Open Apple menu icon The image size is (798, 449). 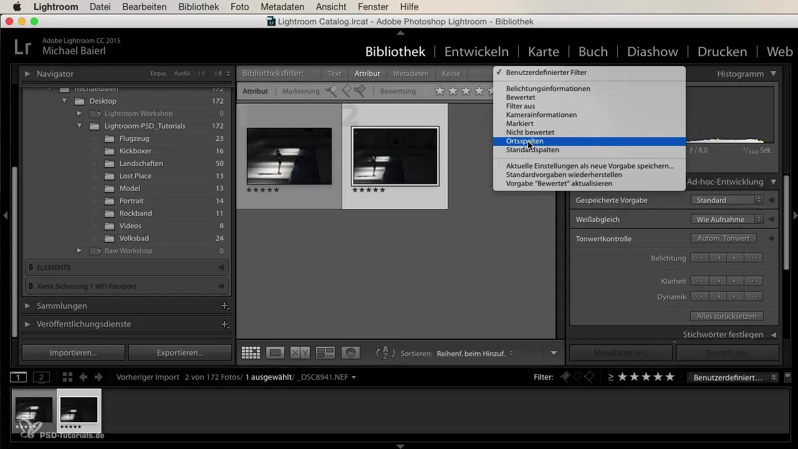pos(17,7)
